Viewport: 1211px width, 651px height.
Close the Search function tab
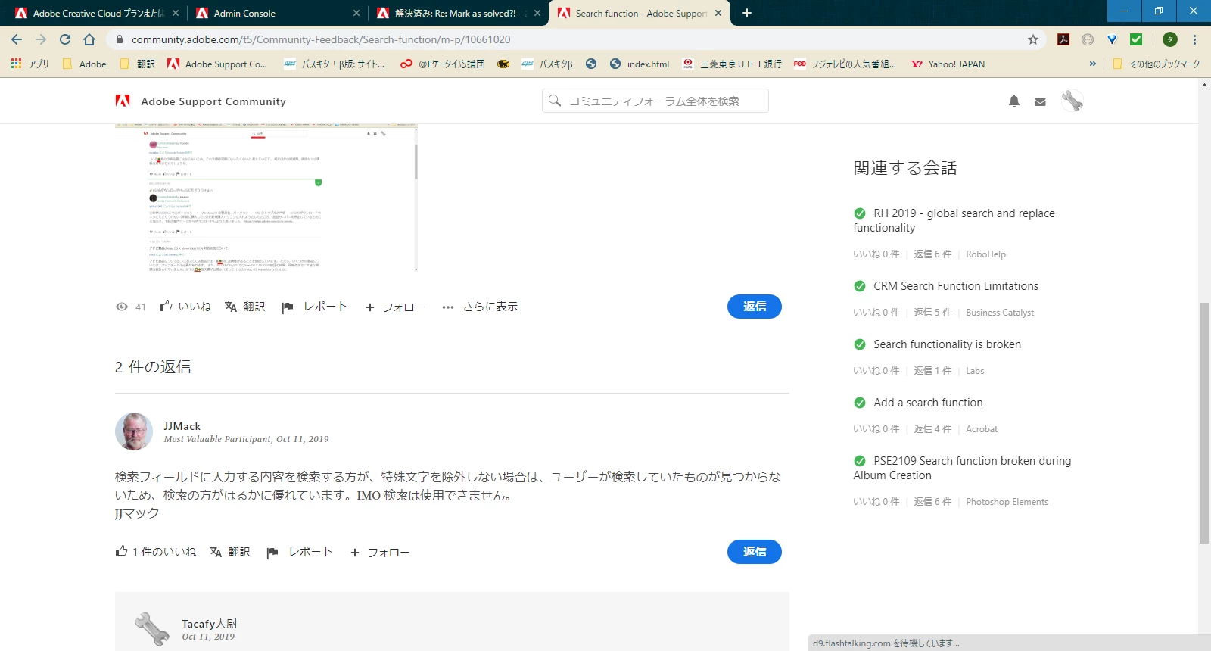pyautogui.click(x=718, y=13)
